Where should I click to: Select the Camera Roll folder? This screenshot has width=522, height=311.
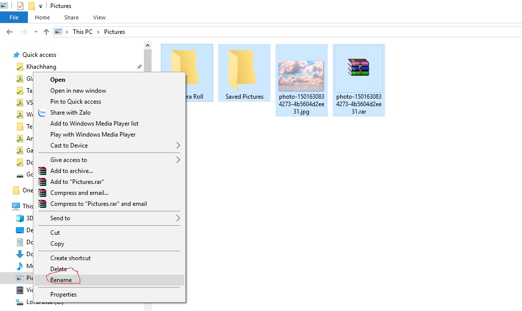point(199,73)
